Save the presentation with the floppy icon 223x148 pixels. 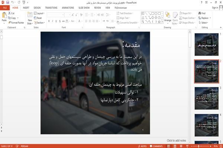point(8,2)
